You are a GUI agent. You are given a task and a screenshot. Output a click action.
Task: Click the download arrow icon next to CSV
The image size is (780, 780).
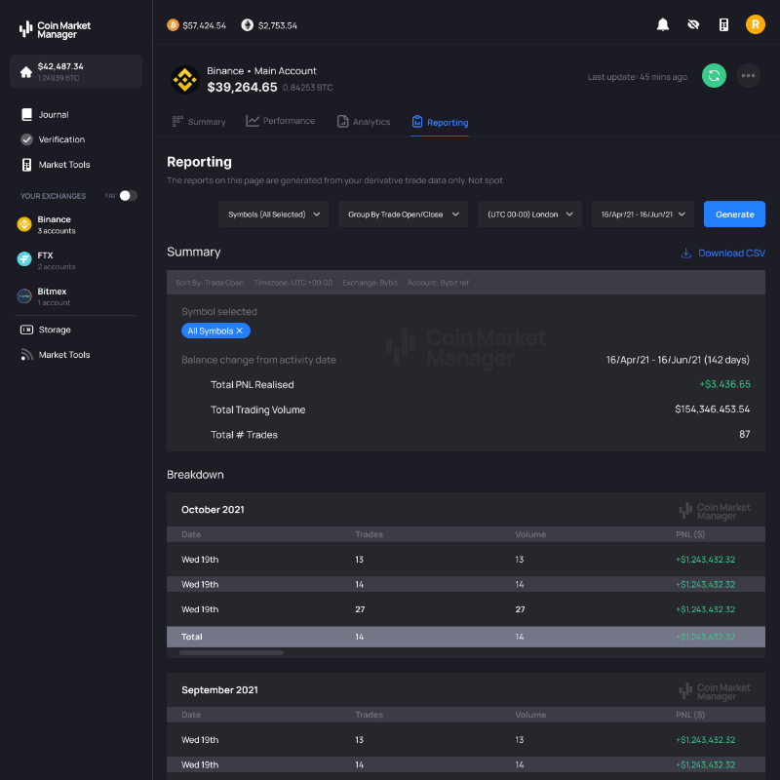click(x=686, y=253)
